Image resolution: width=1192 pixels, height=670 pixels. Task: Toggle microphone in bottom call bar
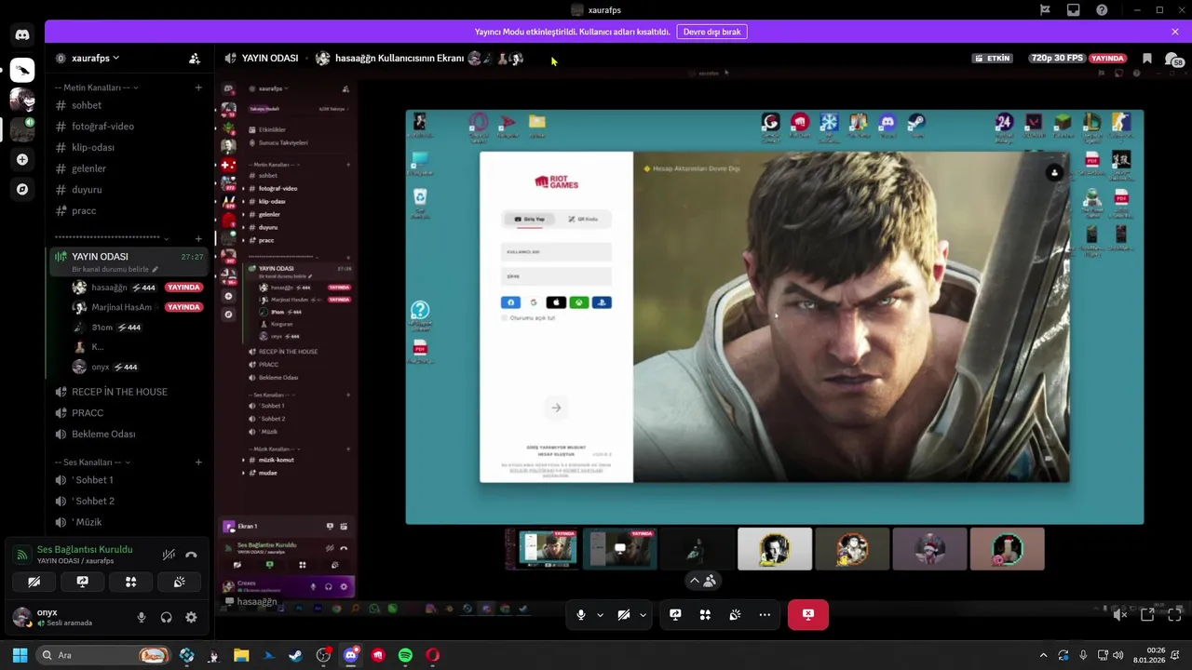tap(581, 614)
